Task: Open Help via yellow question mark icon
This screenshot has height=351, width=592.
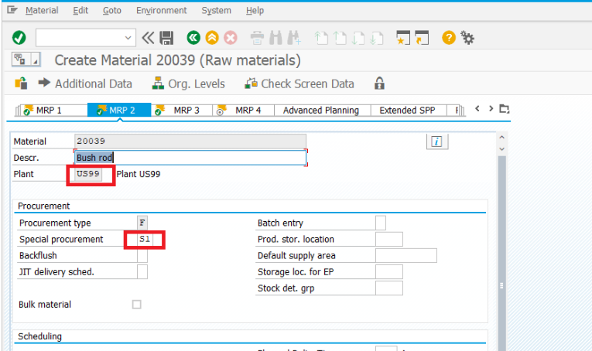Action: point(448,37)
